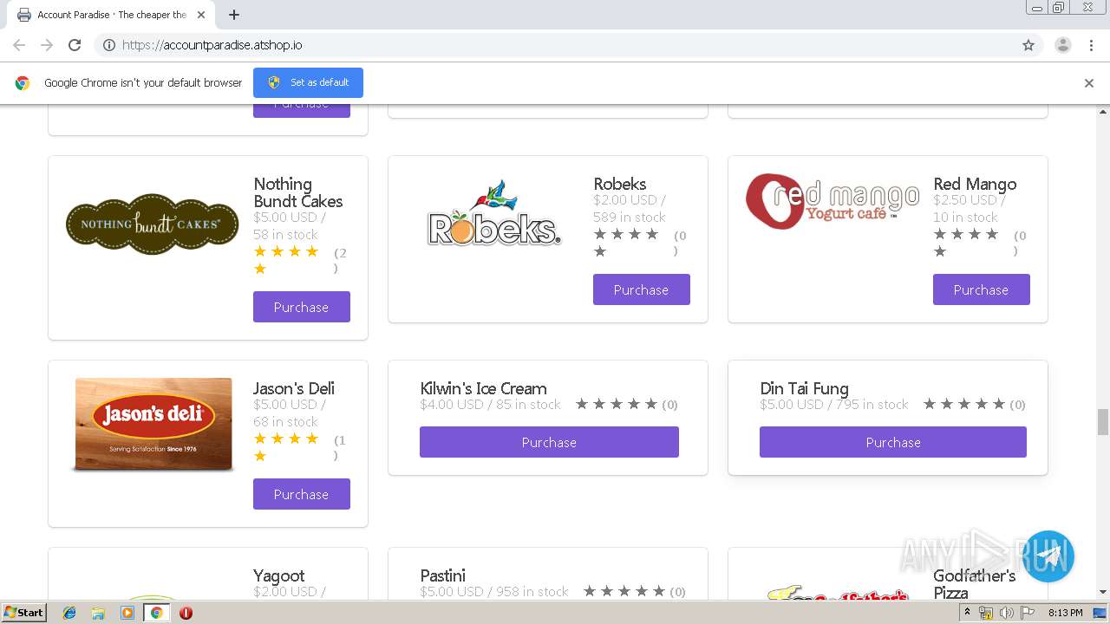The width and height of the screenshot is (1110, 624).
Task: Click Set as default button
Action: pos(308,82)
